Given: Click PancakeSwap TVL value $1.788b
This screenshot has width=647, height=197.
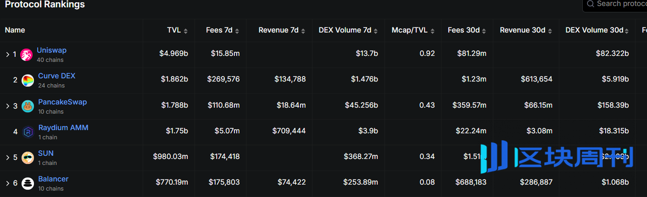Looking at the screenshot, I should click(x=174, y=105).
